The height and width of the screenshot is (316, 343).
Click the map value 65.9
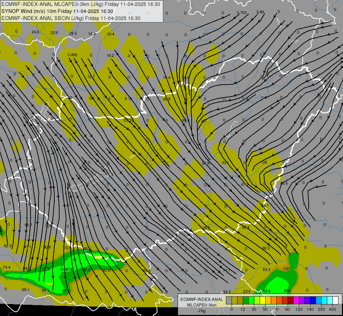pos(66,291)
